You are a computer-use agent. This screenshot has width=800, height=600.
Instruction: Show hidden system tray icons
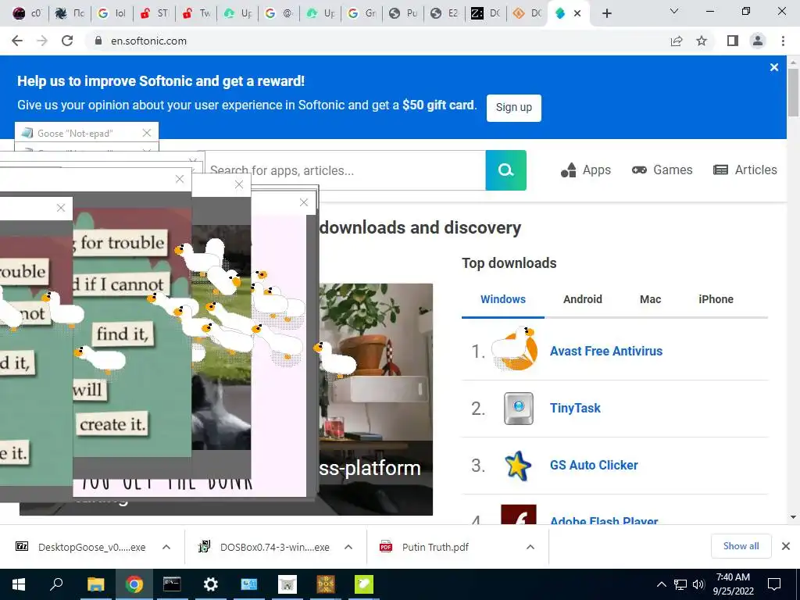[x=661, y=584]
